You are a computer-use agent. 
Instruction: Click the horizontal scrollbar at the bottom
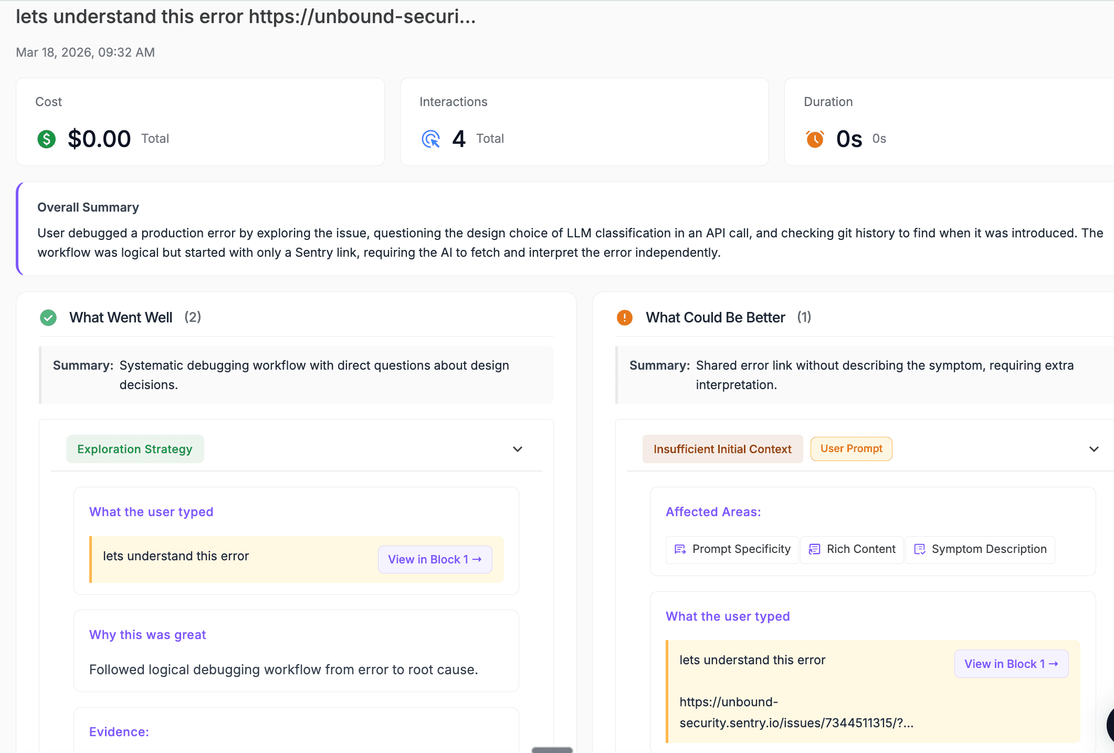tap(551, 750)
